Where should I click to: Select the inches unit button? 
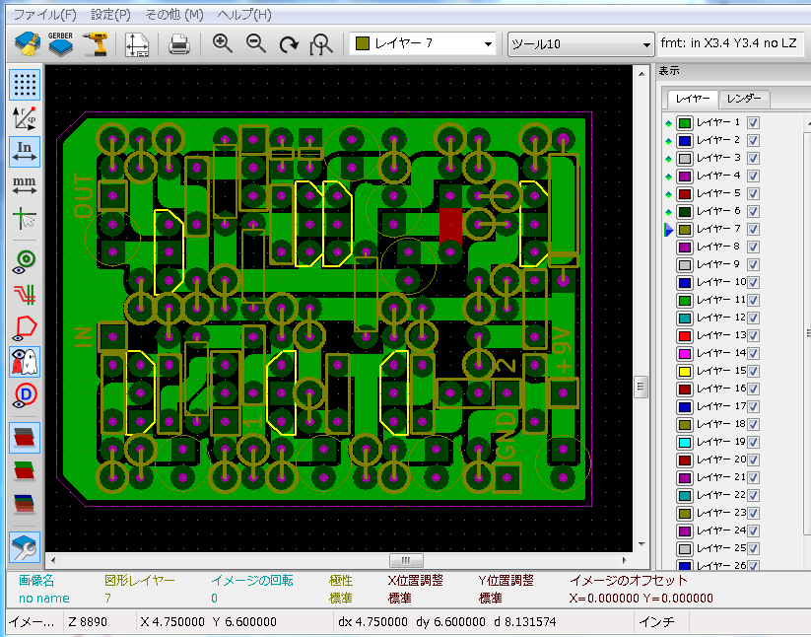tap(25, 152)
